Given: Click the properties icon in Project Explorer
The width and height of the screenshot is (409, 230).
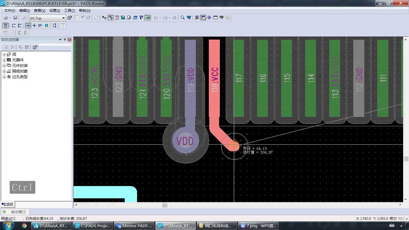Looking at the screenshot, I should (x=35, y=47).
